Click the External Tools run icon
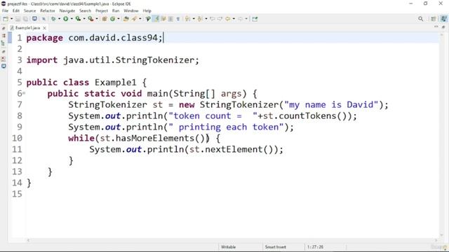 [x=91, y=19]
